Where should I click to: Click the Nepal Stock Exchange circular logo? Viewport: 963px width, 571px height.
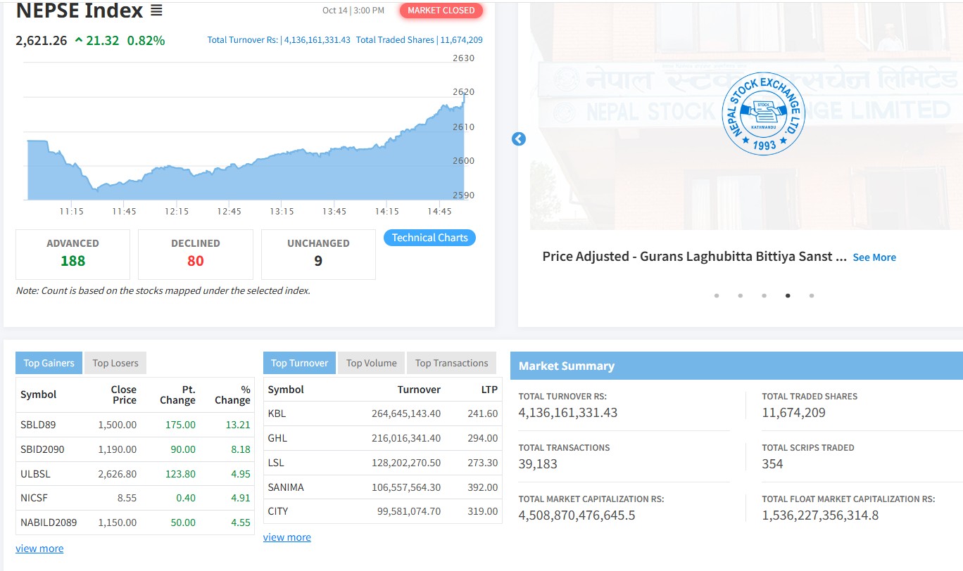click(763, 114)
